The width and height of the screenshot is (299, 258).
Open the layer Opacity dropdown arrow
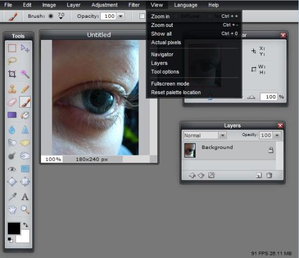(x=277, y=135)
